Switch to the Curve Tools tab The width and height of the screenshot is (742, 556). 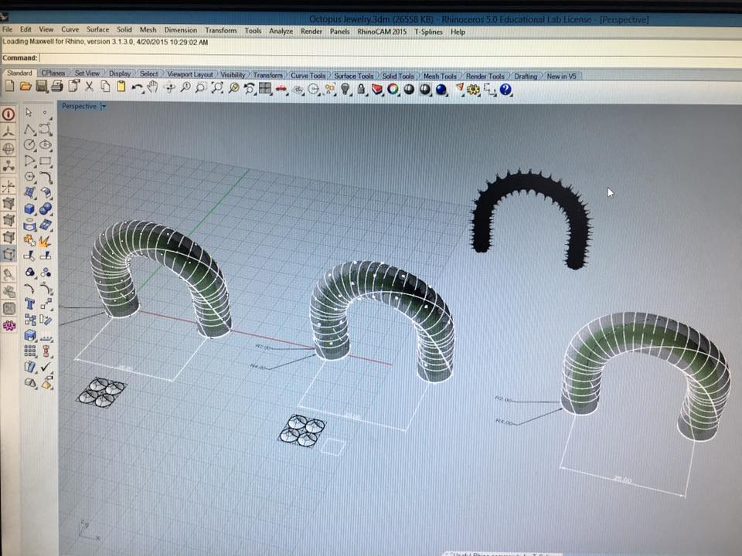pyautogui.click(x=308, y=76)
